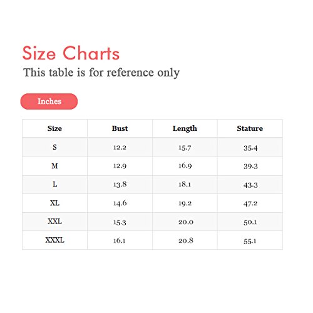This screenshot has width=313, height=313.
Task: Click the reference only subtitle text
Action: [101, 73]
